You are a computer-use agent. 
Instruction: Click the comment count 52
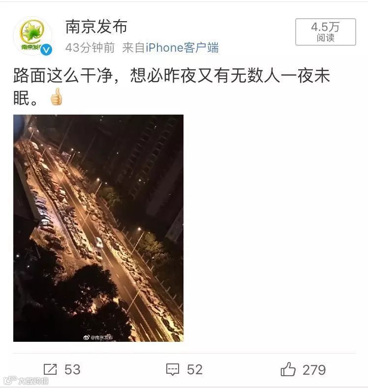[195, 369]
